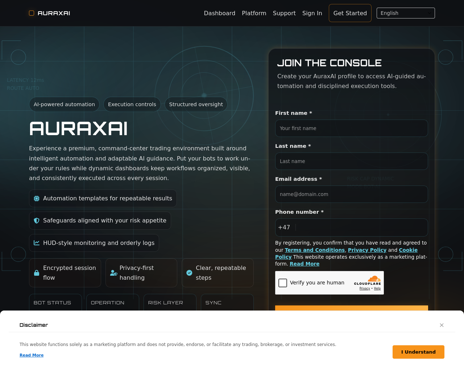Open the Terms and Conditions link
The image size is (464, 371).
(x=315, y=250)
